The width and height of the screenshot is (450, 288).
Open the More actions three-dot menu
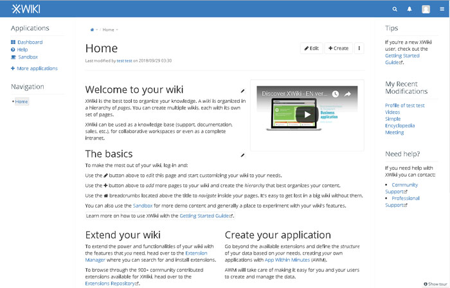point(359,48)
